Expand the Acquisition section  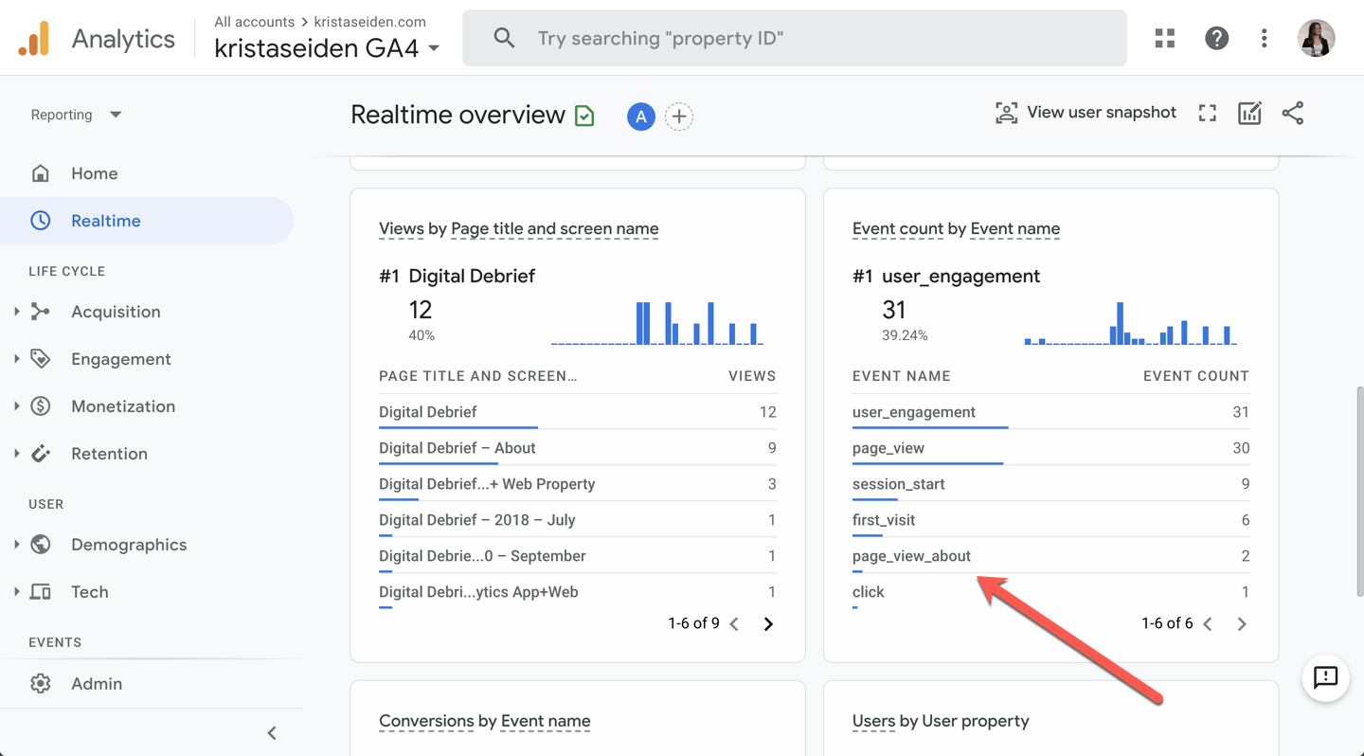16,311
